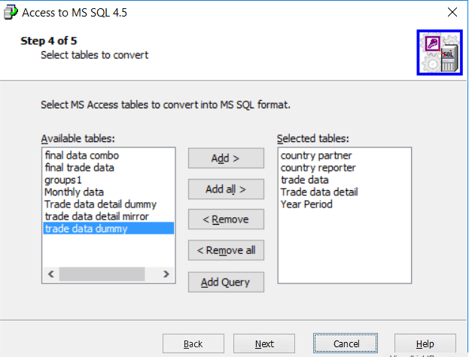Image resolution: width=469 pixels, height=357 pixels.
Task: Select 'Trade data detail' in Selected tables
Action: click(x=344, y=192)
